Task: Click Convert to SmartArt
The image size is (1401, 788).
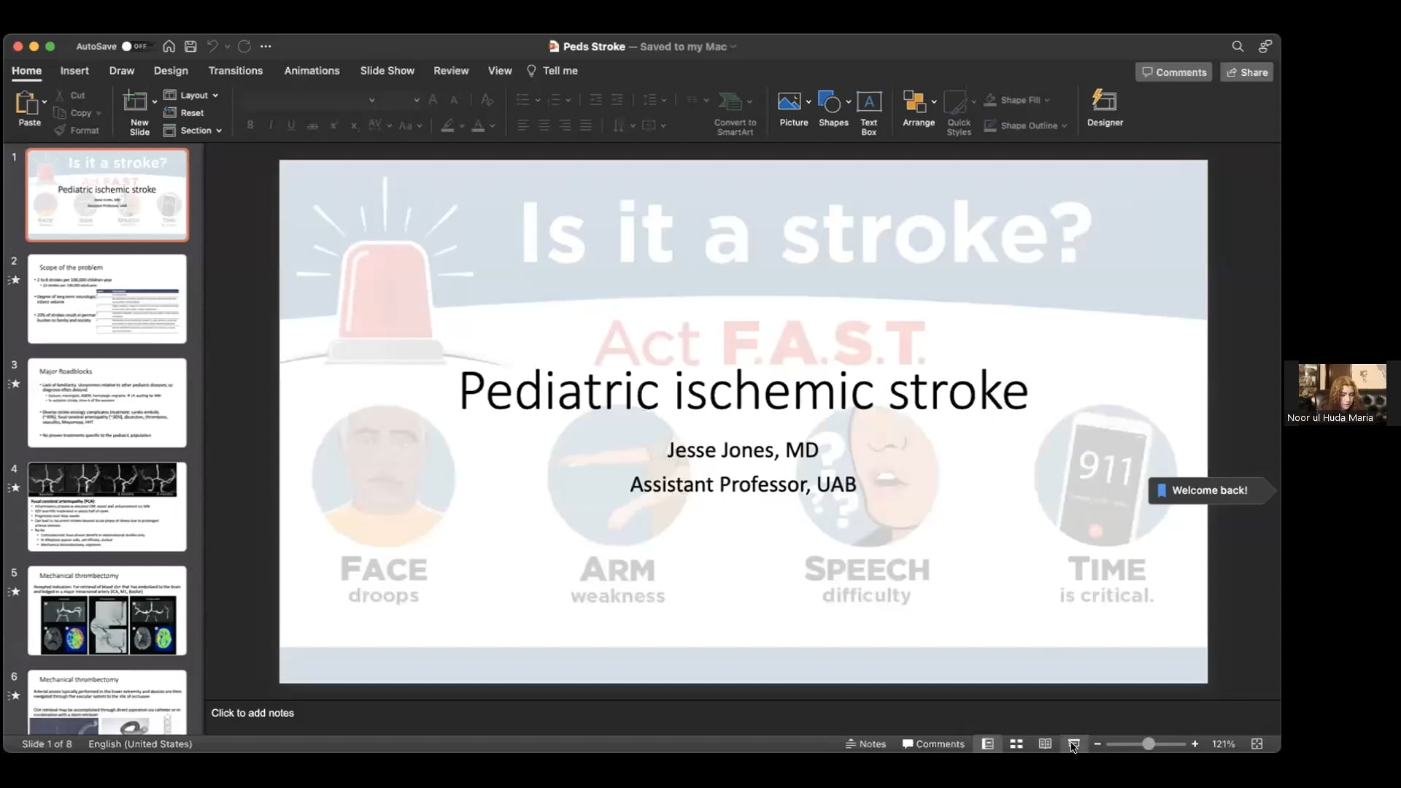Action: pyautogui.click(x=736, y=111)
